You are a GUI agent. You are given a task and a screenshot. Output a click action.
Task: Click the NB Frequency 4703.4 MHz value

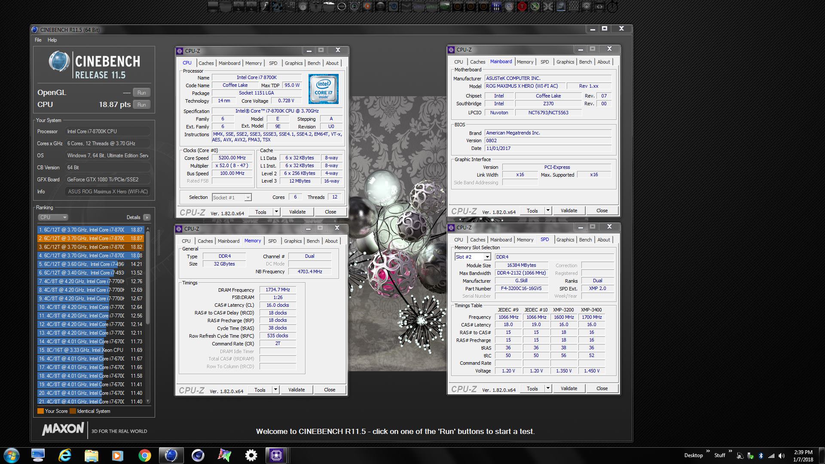[310, 272]
